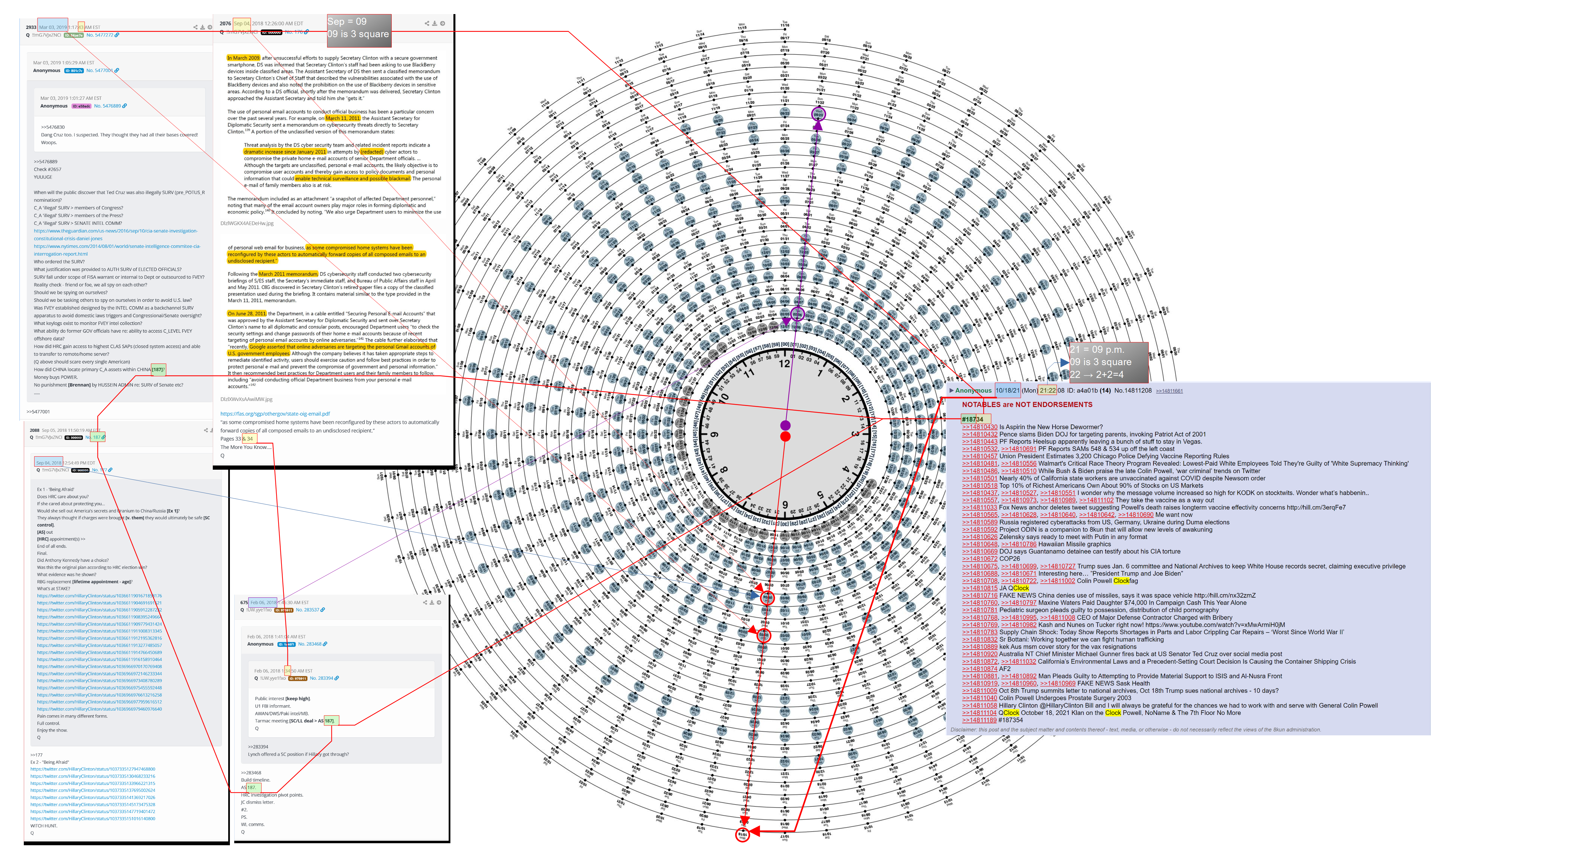Open HillaryClinton tweet link ending 1858176

[100, 595]
